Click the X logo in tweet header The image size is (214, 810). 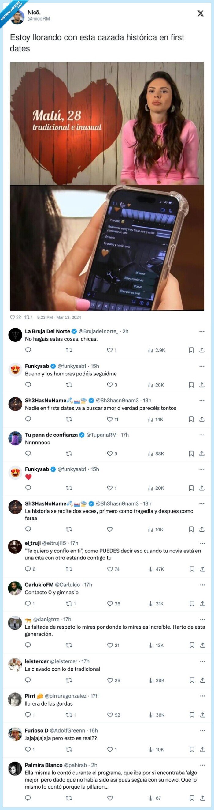[x=201, y=13]
